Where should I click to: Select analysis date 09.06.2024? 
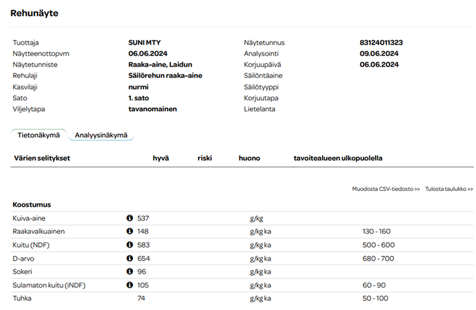pyautogui.click(x=379, y=54)
